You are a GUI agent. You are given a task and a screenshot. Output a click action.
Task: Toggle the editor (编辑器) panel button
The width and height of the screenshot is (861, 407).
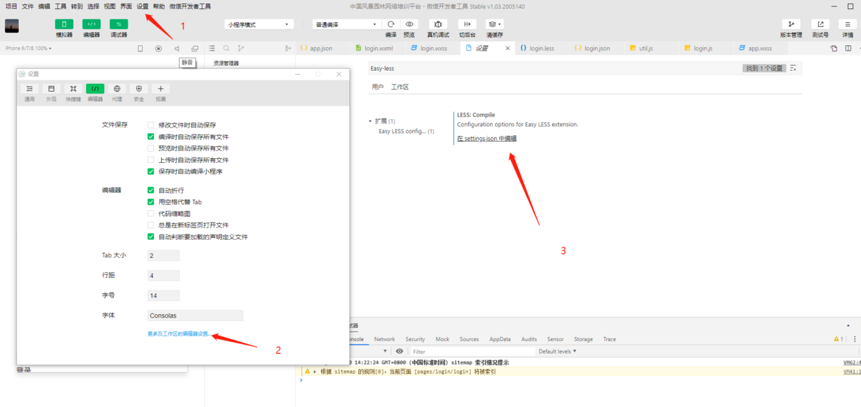[92, 24]
